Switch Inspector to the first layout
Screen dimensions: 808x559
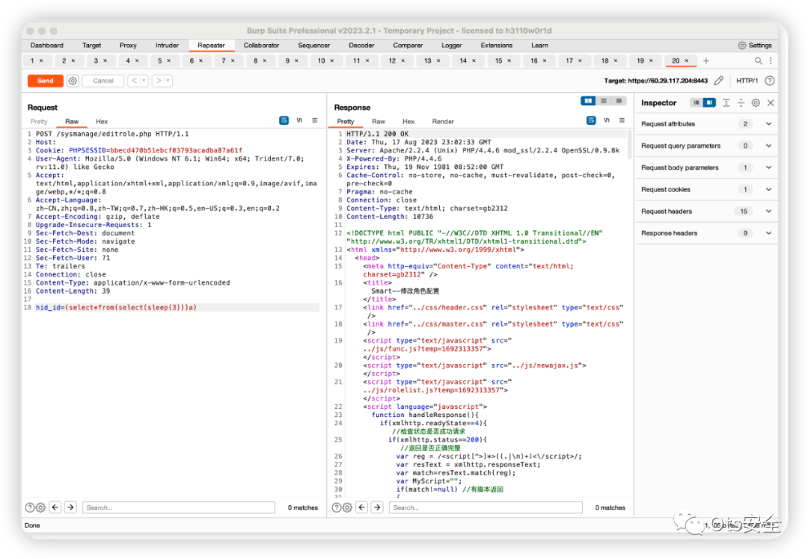(x=697, y=103)
